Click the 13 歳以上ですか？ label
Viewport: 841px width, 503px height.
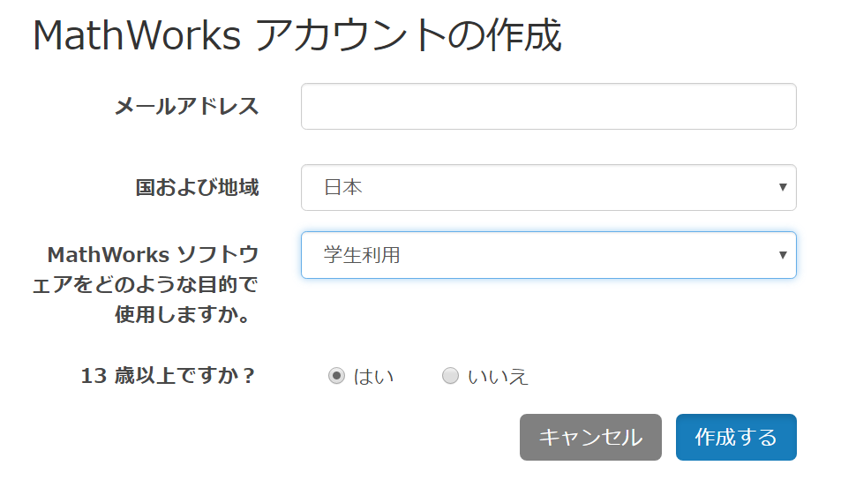click(x=169, y=376)
